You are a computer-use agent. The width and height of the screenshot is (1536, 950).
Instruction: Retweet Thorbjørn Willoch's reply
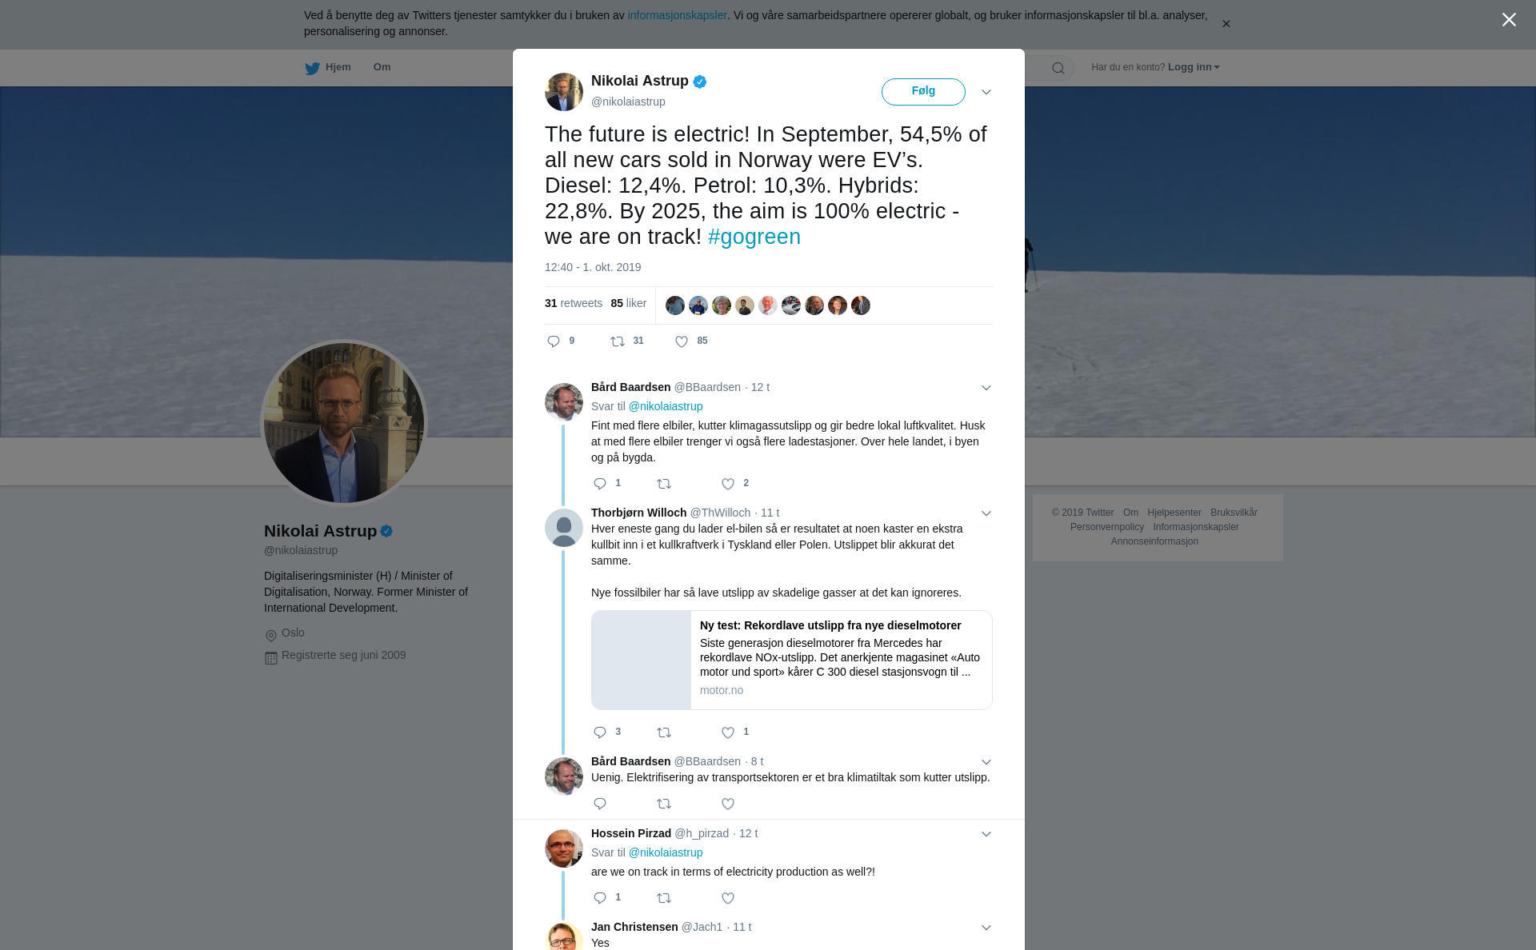point(664,732)
